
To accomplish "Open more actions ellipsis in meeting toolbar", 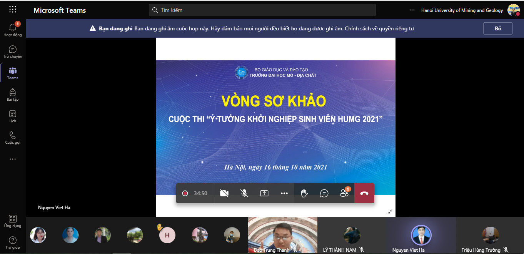I will (284, 193).
